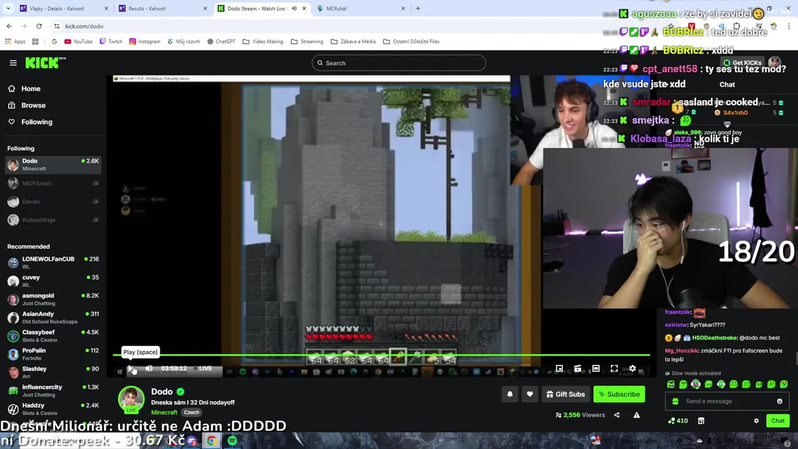Image resolution: width=798 pixels, height=449 pixels.
Task: Open emoji picker in chat input
Action: 779,401
